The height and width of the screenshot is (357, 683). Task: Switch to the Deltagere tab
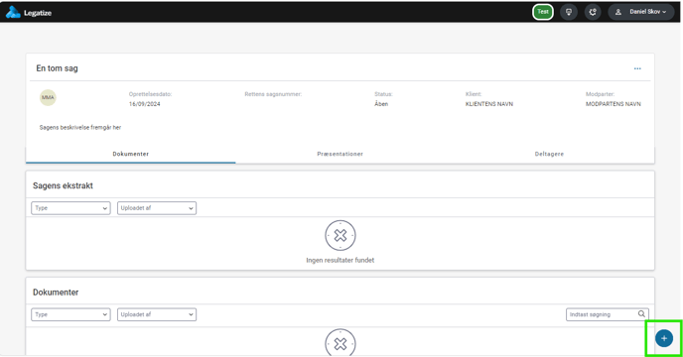point(549,154)
